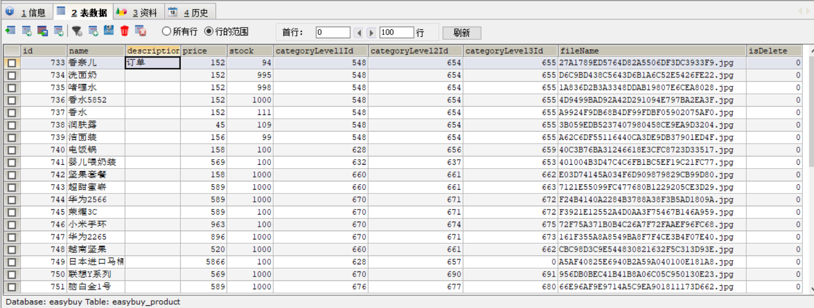Select the 行的范围 radio button
The height and width of the screenshot is (308, 814).
(x=208, y=32)
